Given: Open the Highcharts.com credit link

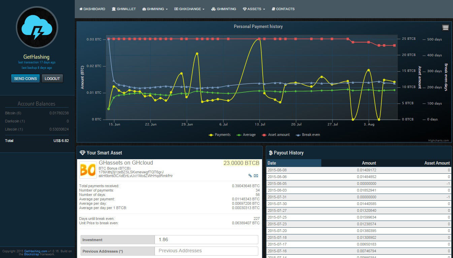Looking at the screenshot, I should coord(439,141).
